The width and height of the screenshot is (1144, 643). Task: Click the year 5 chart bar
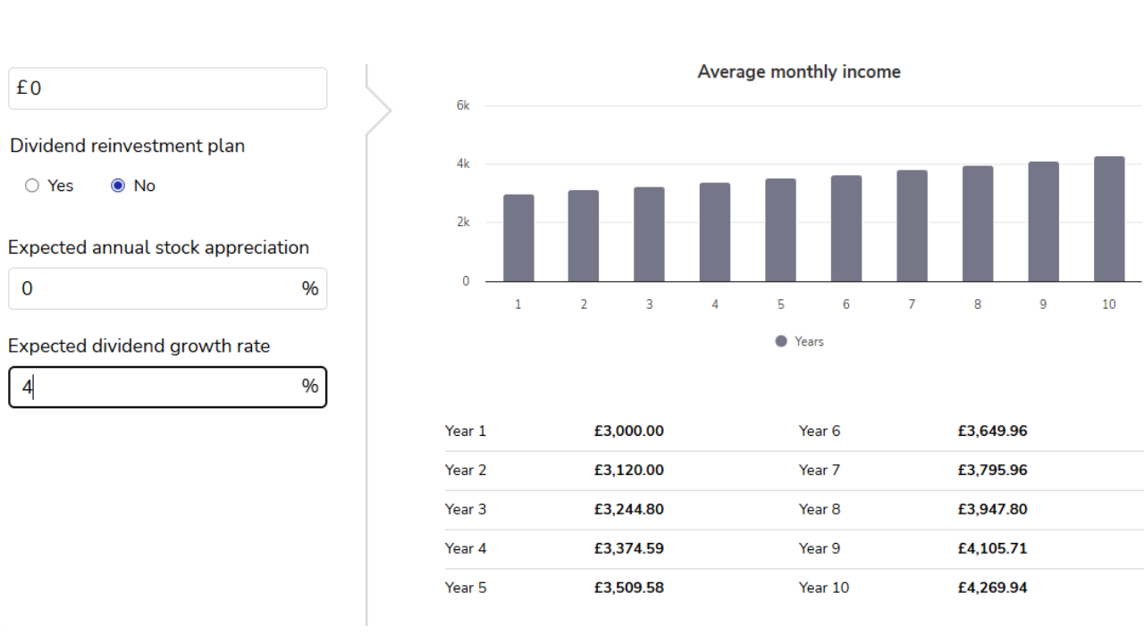[x=780, y=230]
